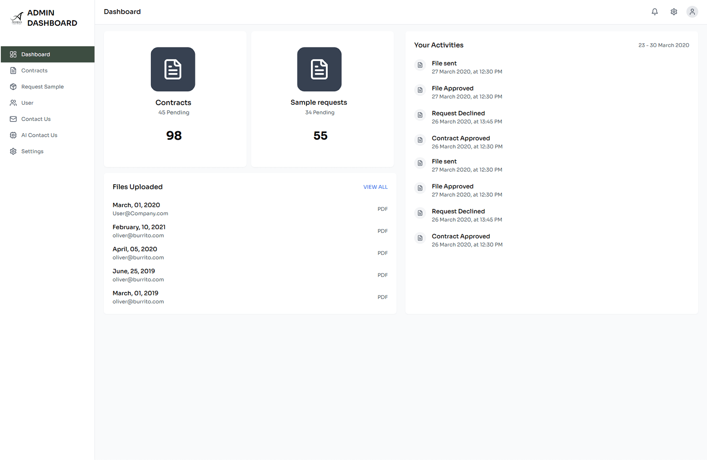707x460 pixels.
Task: Open PDF for User@Company.com upload
Action: point(382,209)
